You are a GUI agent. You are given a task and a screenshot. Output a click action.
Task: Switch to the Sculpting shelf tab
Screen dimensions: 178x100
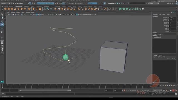(x=26, y=6)
